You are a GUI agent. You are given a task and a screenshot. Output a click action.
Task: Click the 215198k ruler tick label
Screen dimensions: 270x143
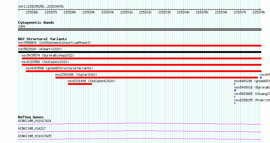tap(70, 12)
